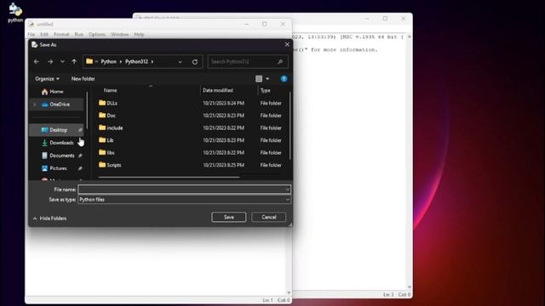This screenshot has width=545, height=306.
Task: Select OneDrive in navigation pane
Action: click(x=57, y=104)
